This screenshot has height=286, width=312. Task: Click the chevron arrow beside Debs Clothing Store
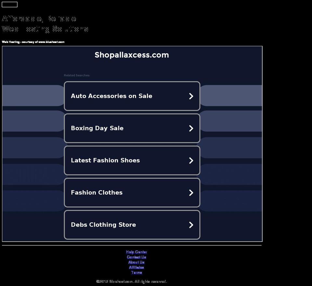pos(191,225)
